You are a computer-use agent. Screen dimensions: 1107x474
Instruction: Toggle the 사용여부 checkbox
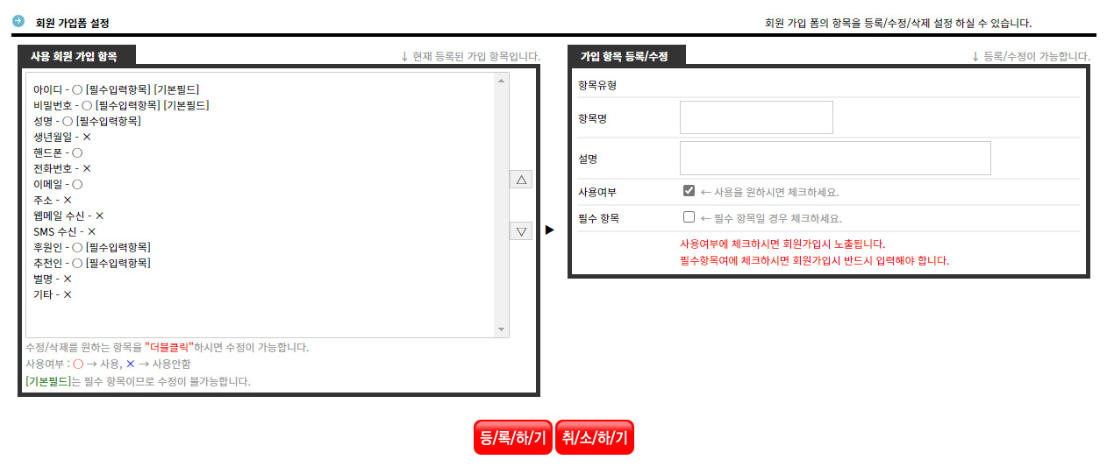click(689, 191)
